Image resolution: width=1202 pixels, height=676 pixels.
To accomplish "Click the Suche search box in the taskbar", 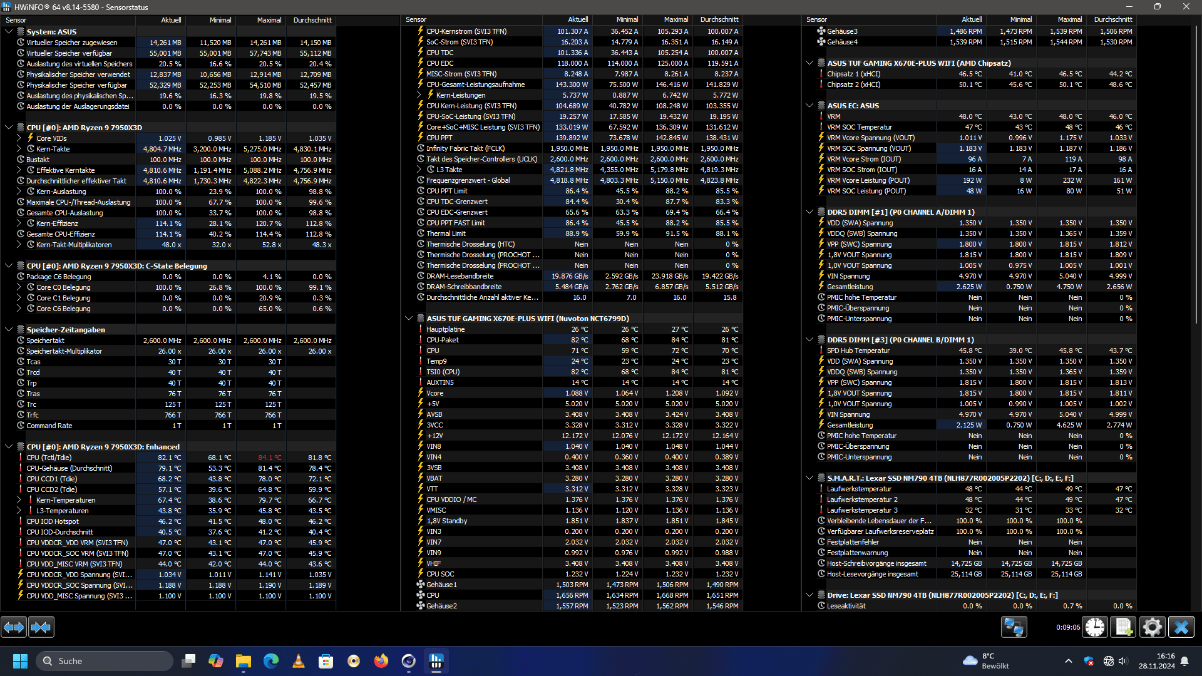I will (105, 661).
